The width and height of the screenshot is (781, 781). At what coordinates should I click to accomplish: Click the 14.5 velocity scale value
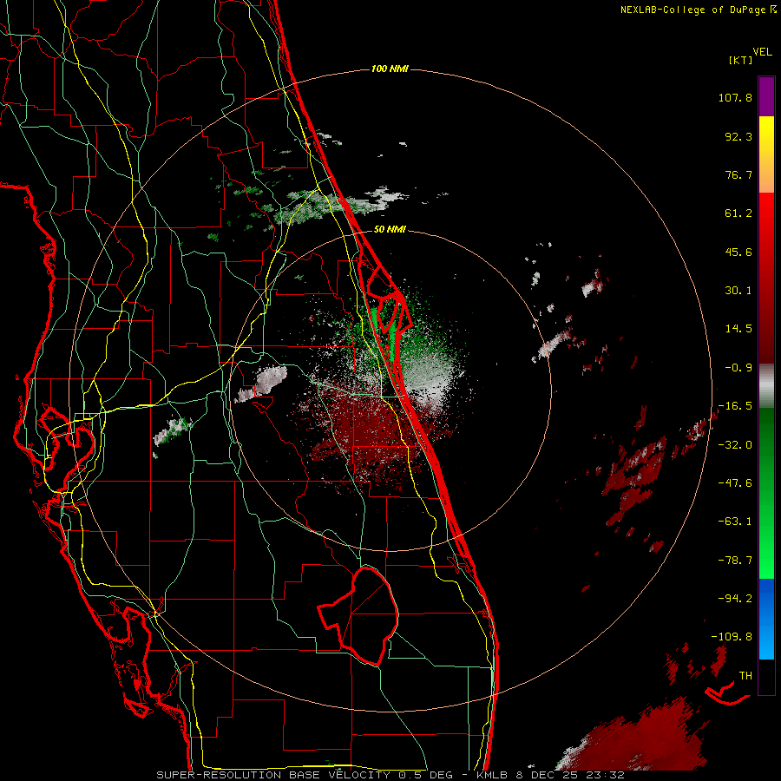(738, 329)
